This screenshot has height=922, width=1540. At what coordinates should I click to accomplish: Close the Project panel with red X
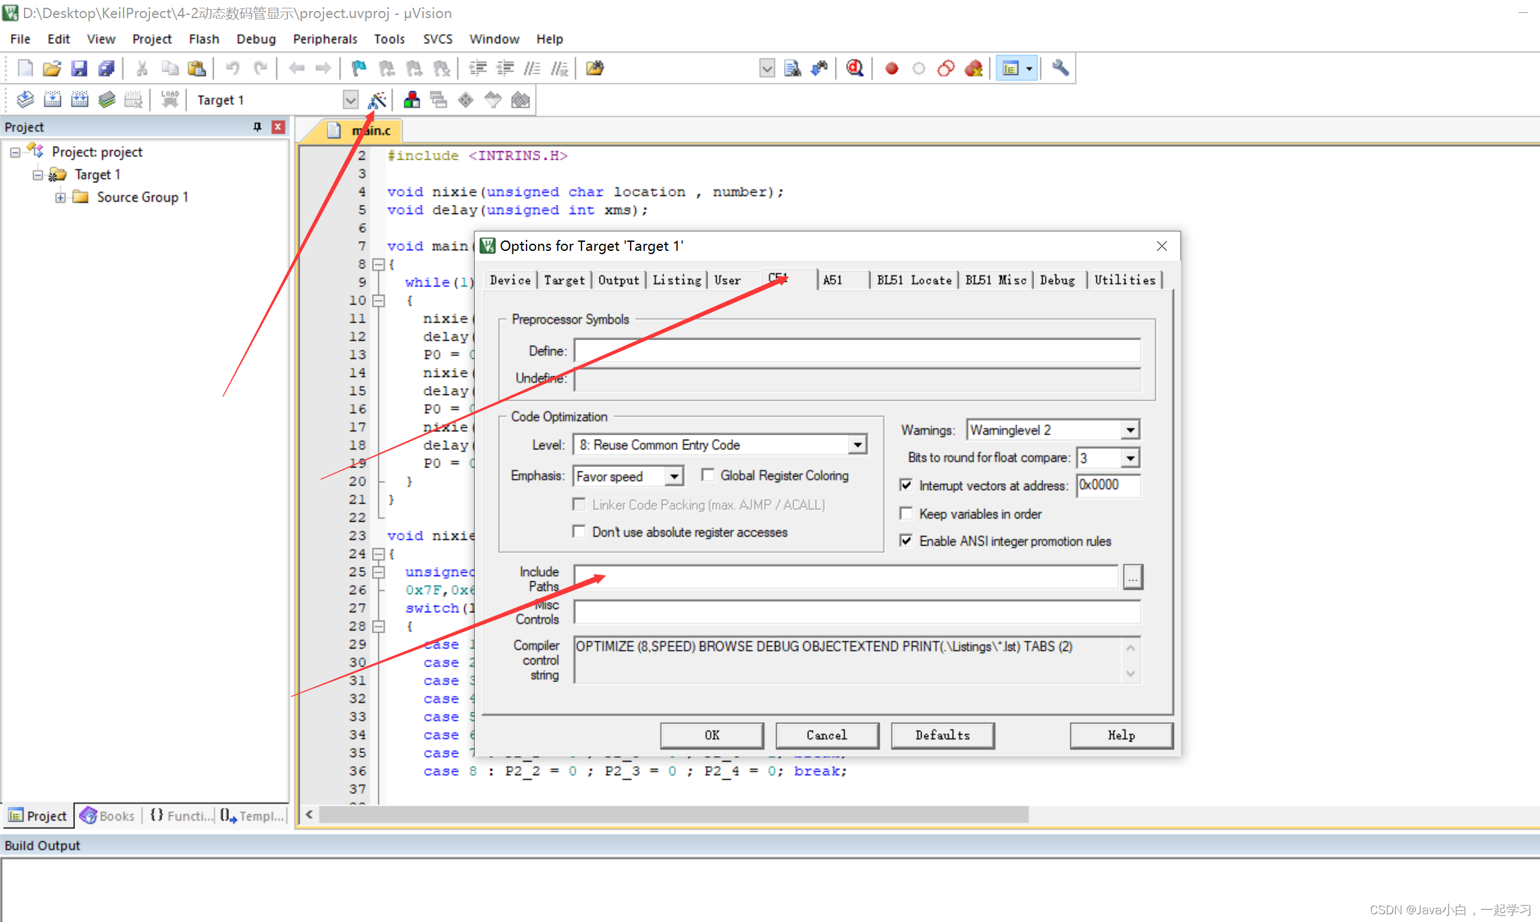(x=278, y=127)
